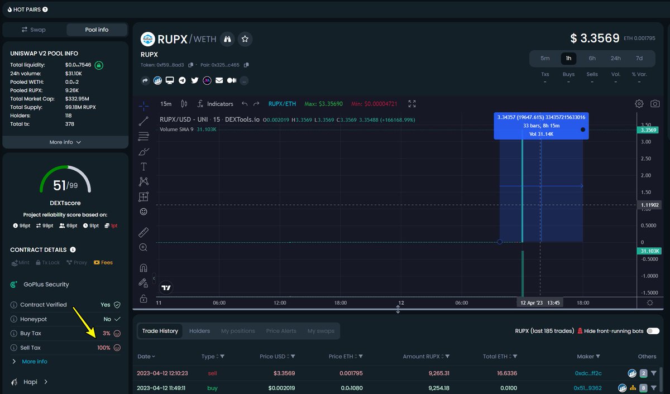670x394 pixels.
Task: Toggle fullscreen chart mode
Action: 412,104
